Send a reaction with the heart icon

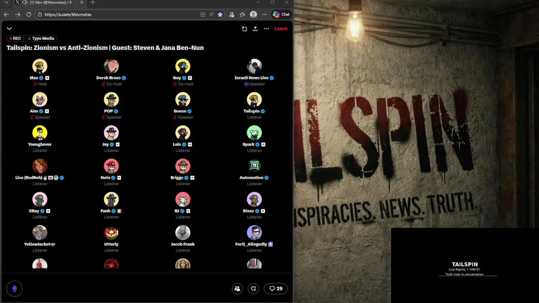(253, 289)
